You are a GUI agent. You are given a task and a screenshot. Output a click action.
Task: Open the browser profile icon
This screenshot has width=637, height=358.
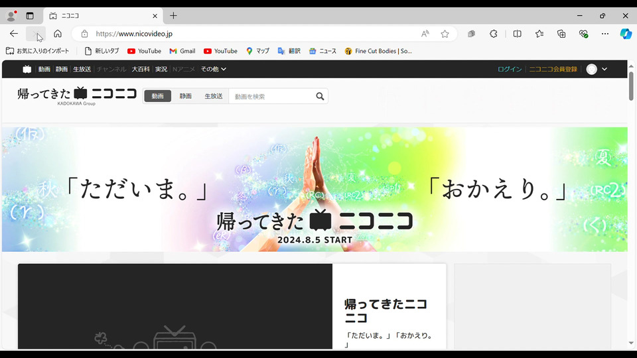click(x=11, y=16)
